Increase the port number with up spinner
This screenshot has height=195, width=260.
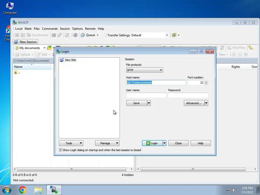pos(206,82)
